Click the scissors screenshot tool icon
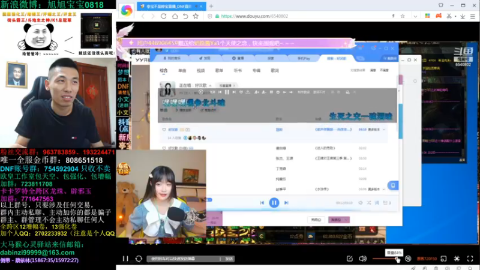The image size is (480, 270). point(449,16)
